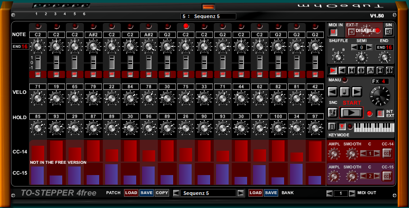
Task: Toggle the SIN speaker icon
Action: point(389,32)
